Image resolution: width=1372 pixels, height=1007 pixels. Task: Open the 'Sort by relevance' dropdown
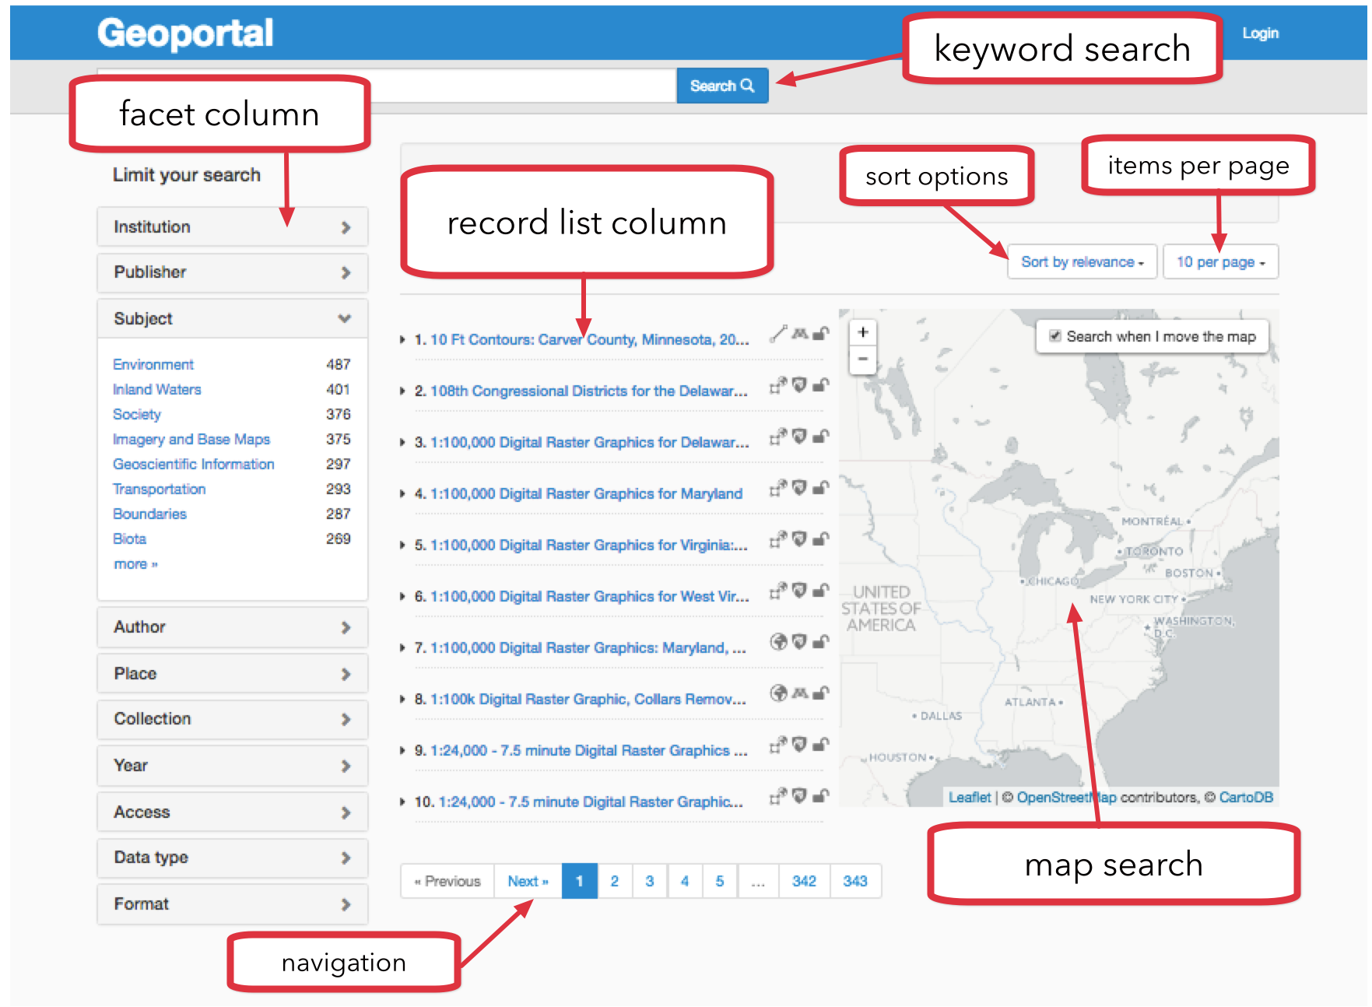coord(1082,262)
